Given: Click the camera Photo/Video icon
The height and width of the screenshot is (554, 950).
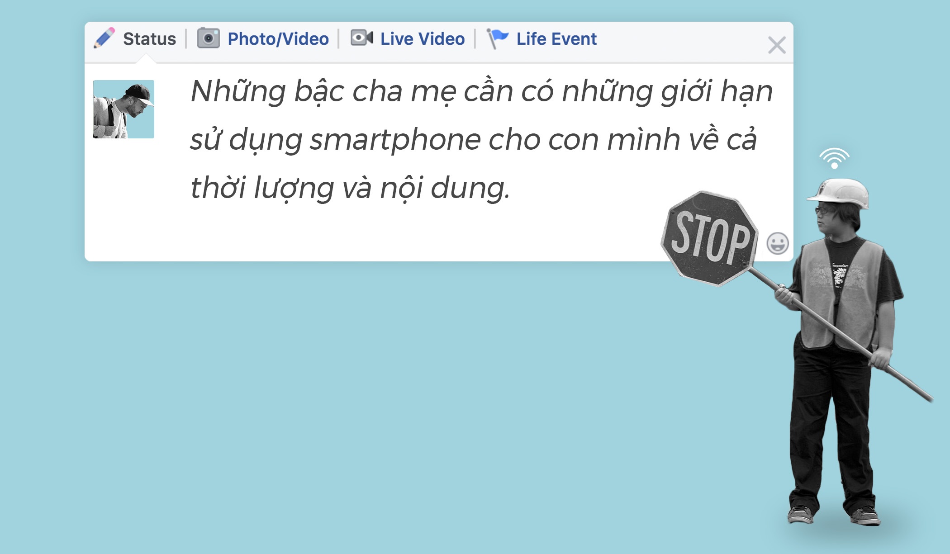Looking at the screenshot, I should tap(208, 38).
